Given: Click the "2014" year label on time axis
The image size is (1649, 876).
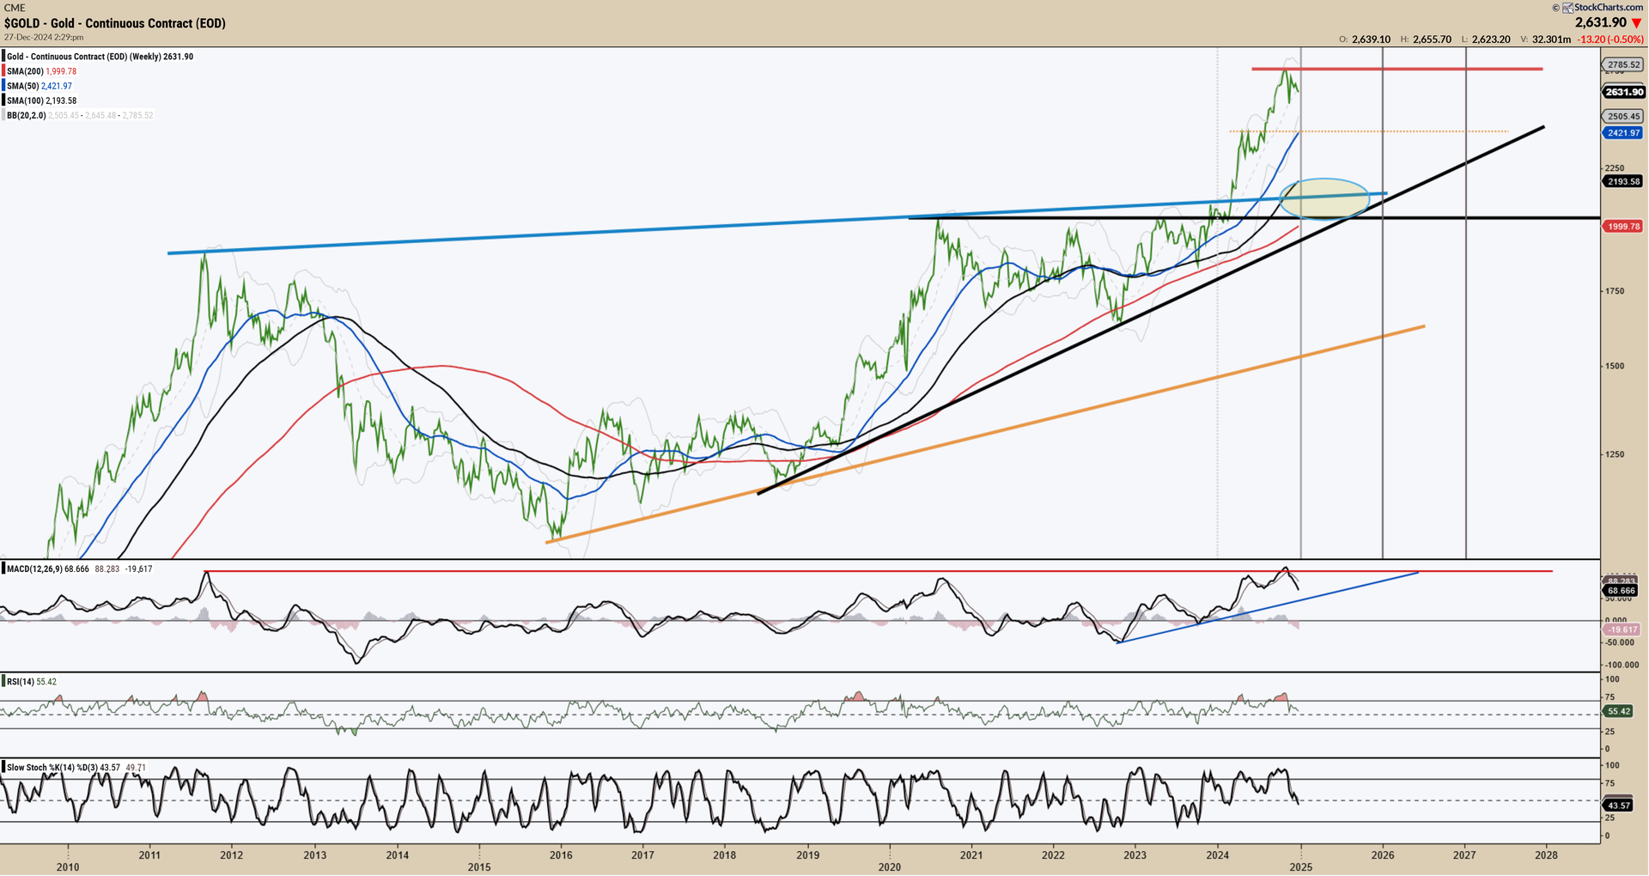Looking at the screenshot, I should [x=397, y=855].
